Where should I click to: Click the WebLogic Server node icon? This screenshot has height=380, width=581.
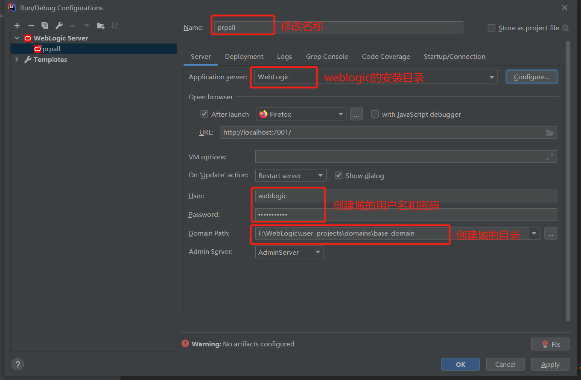tap(28, 38)
